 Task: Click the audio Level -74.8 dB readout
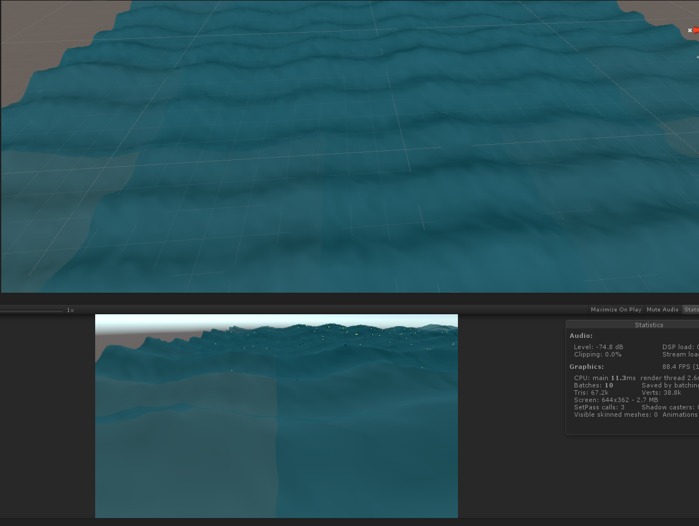[x=598, y=347]
